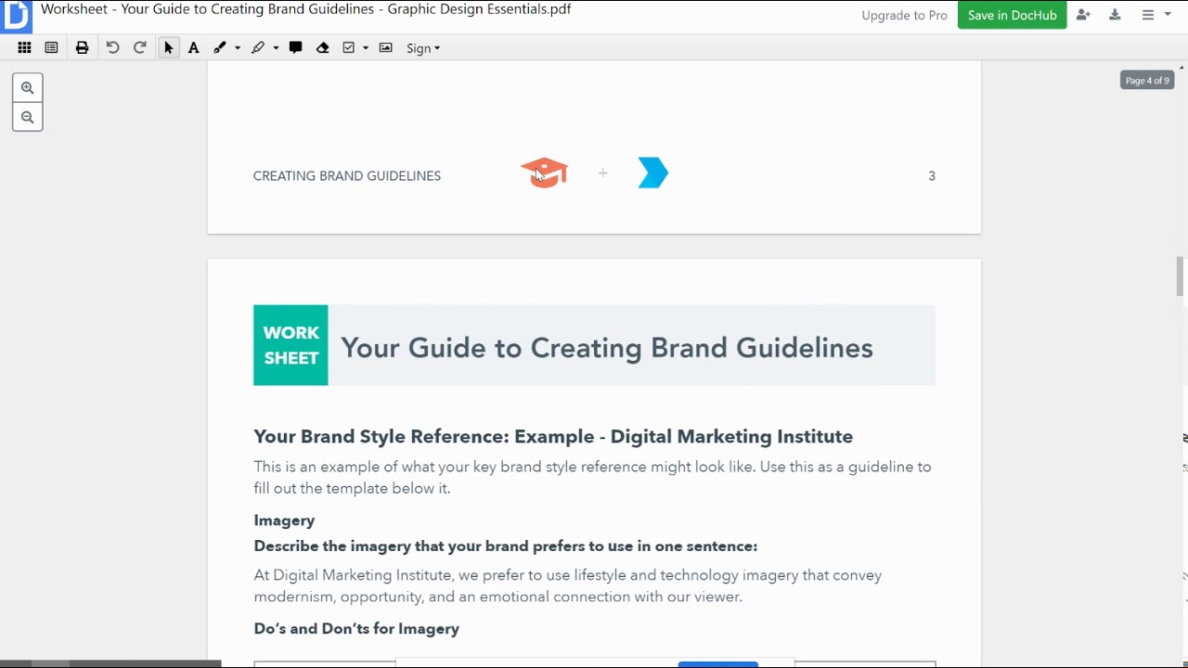This screenshot has width=1188, height=668.
Task: Zoom out of the document
Action: (27, 117)
